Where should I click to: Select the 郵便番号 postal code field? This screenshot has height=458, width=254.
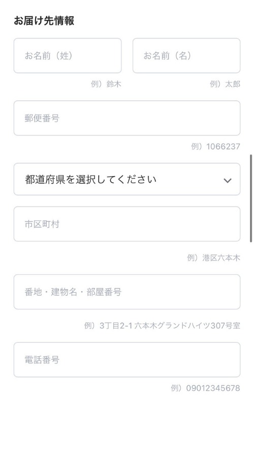pos(127,118)
